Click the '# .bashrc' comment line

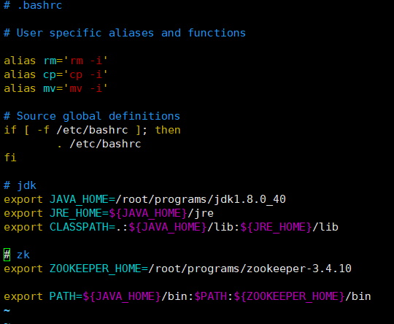click(x=33, y=5)
